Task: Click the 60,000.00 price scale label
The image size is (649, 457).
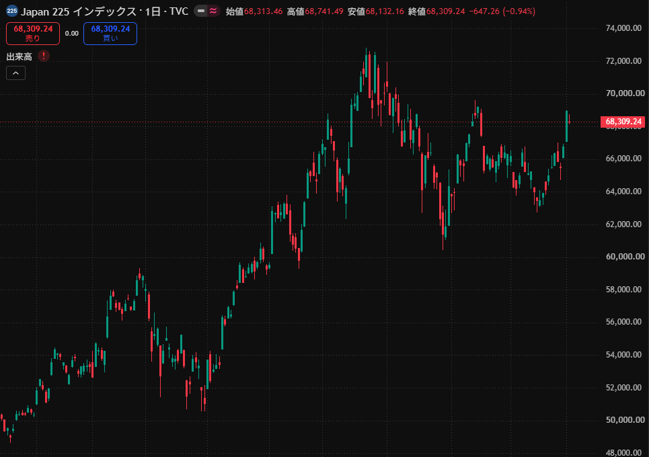Action: (x=625, y=257)
